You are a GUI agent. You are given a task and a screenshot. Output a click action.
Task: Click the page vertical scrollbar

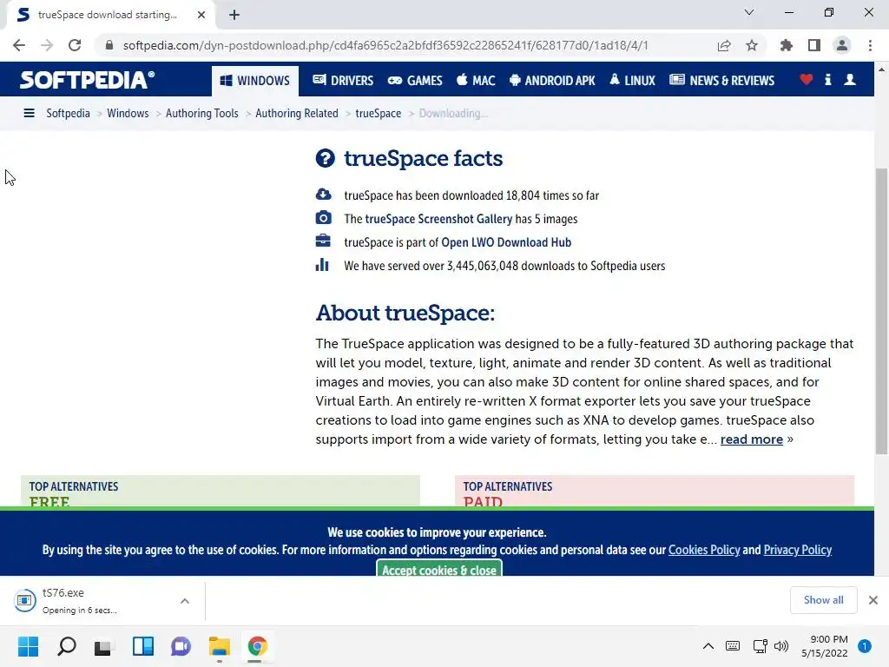tap(881, 311)
